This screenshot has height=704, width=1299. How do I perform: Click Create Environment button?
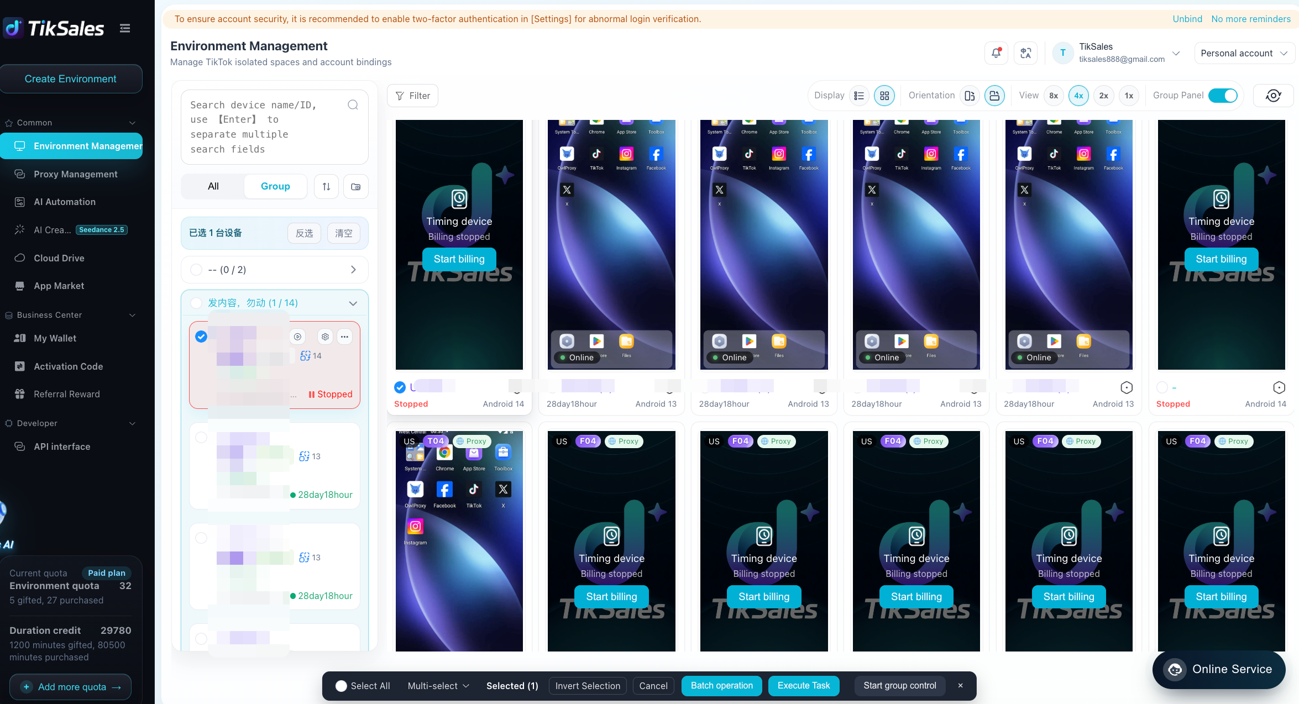pyautogui.click(x=71, y=79)
